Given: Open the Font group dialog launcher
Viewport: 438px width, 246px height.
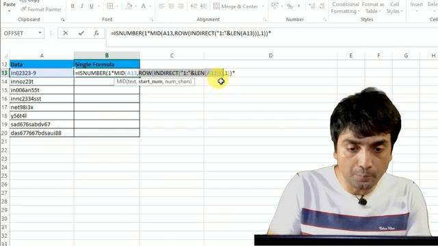Looking at the screenshot, I should (x=152, y=20).
